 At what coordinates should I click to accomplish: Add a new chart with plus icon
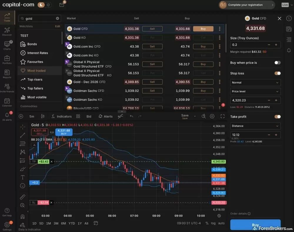pos(21,116)
